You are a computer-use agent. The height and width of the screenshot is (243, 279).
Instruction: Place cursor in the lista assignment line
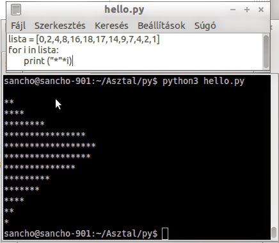pos(84,39)
